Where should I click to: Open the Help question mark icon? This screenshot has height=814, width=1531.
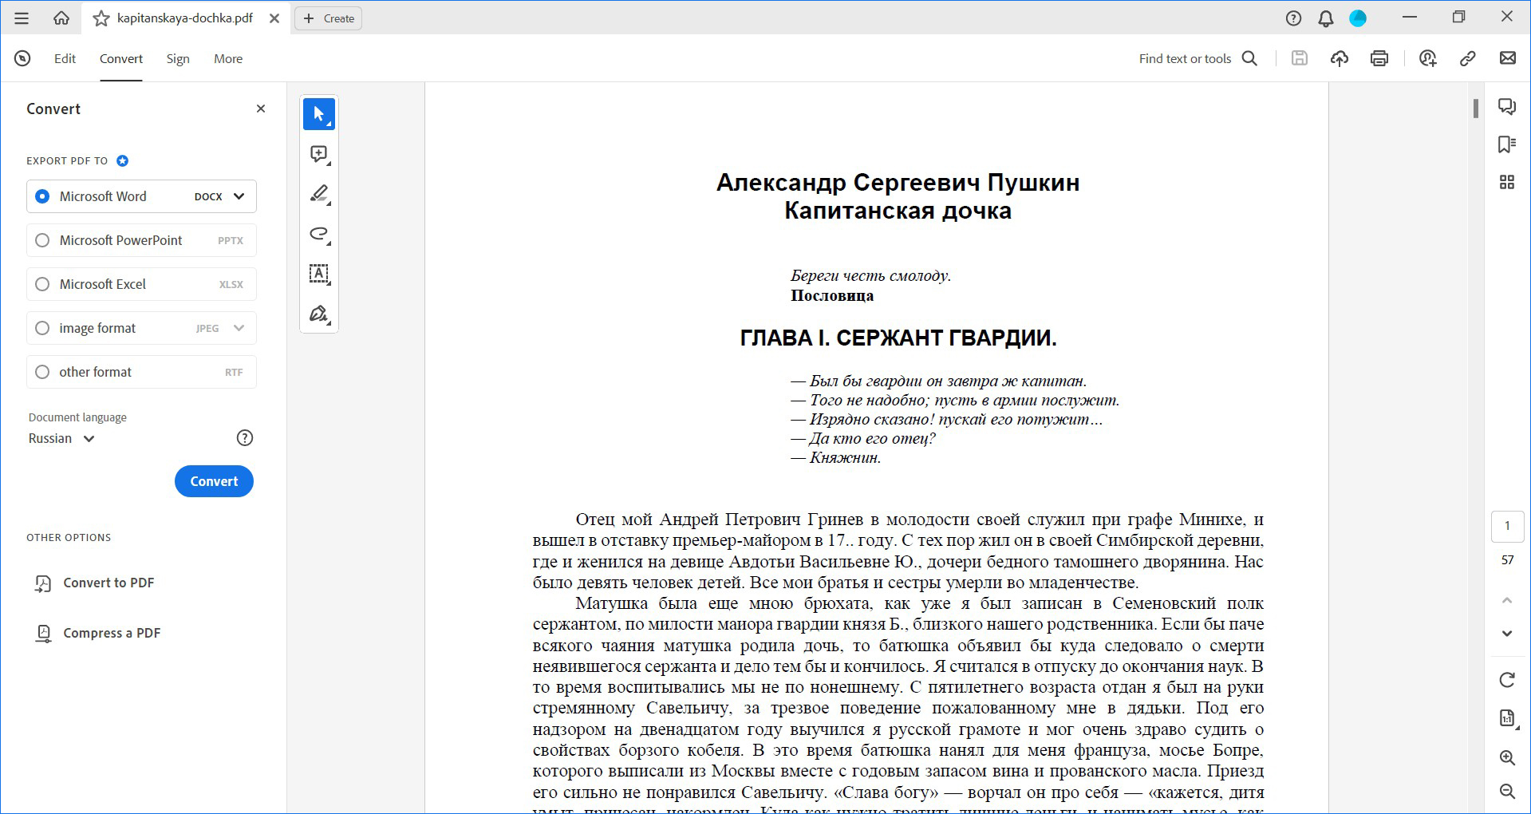pos(1294,18)
